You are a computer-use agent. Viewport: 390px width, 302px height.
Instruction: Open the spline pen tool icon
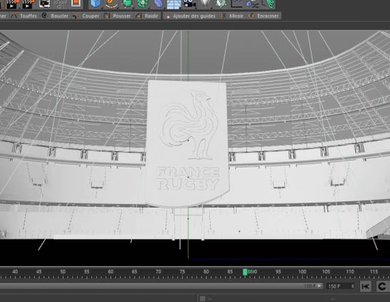pos(111,3)
